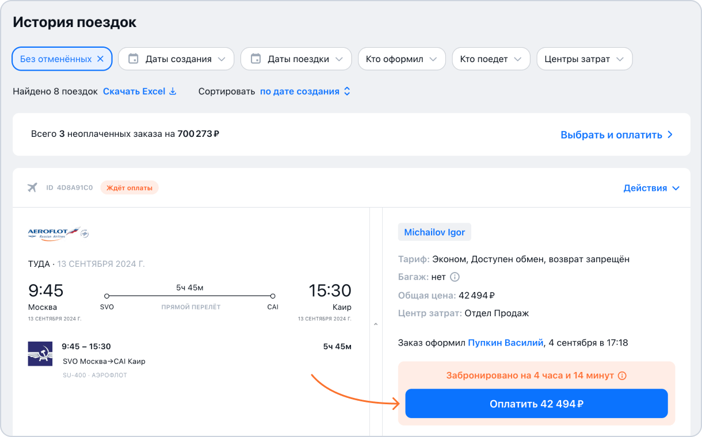
Task: Click the 'История поездок' page heading
Action: tap(75, 22)
